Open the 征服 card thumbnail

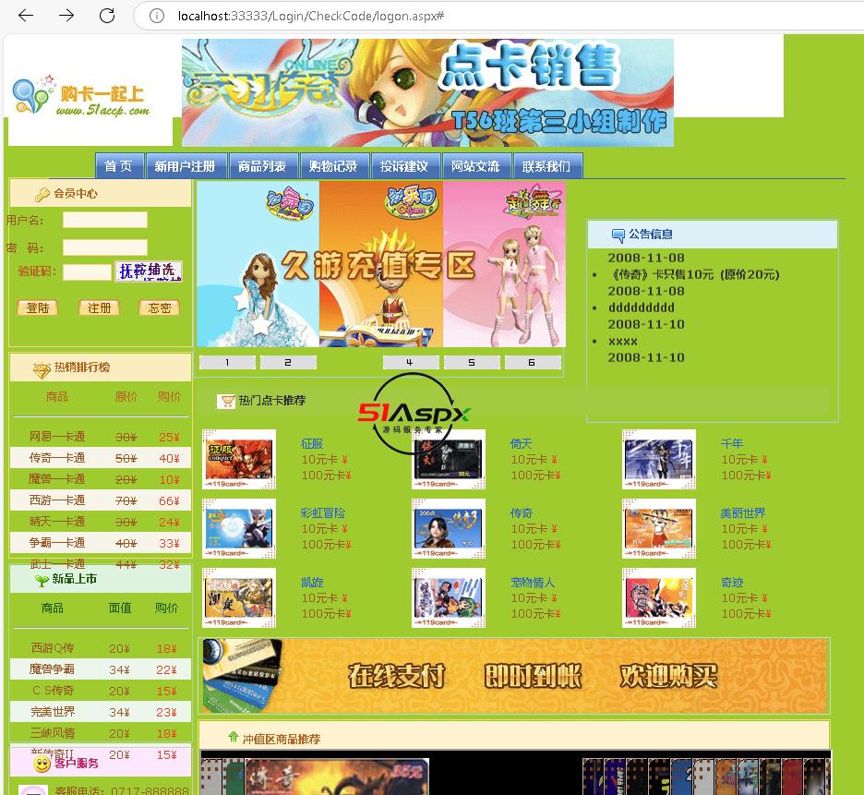(239, 459)
